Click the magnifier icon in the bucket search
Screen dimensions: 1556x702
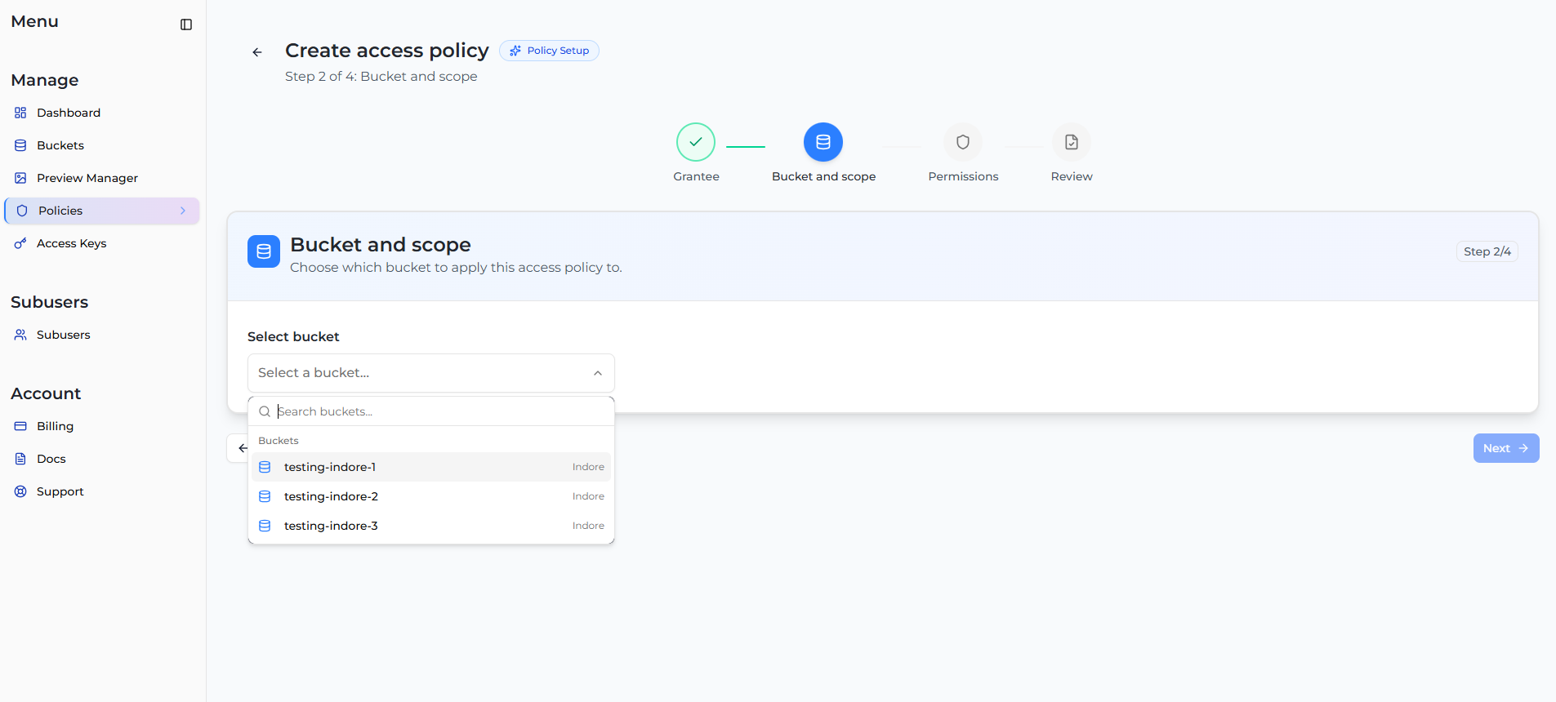(265, 411)
